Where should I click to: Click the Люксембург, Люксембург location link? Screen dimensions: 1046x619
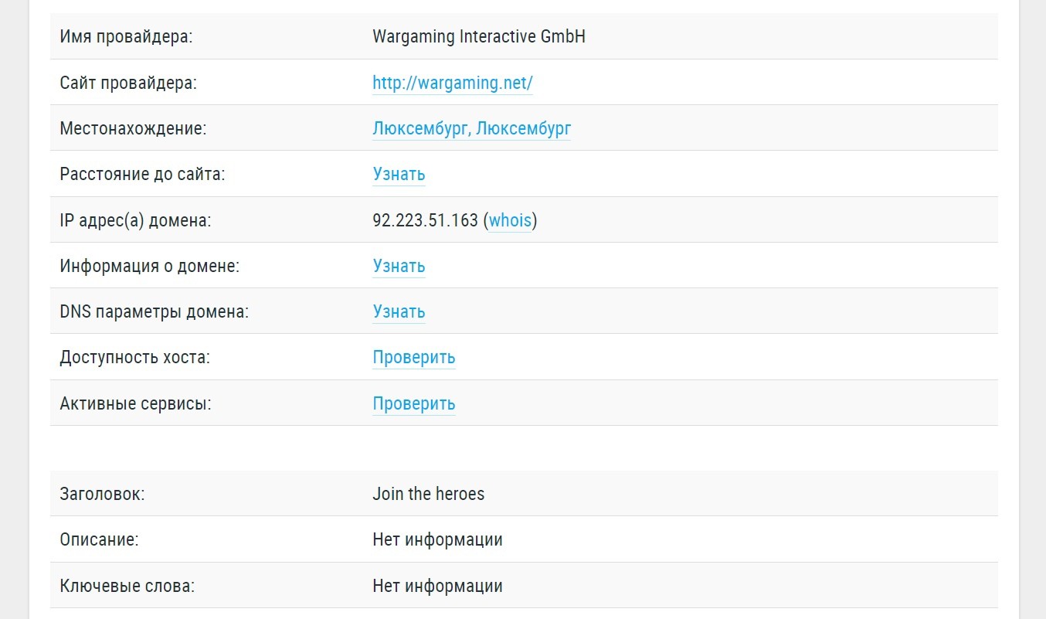coord(471,128)
